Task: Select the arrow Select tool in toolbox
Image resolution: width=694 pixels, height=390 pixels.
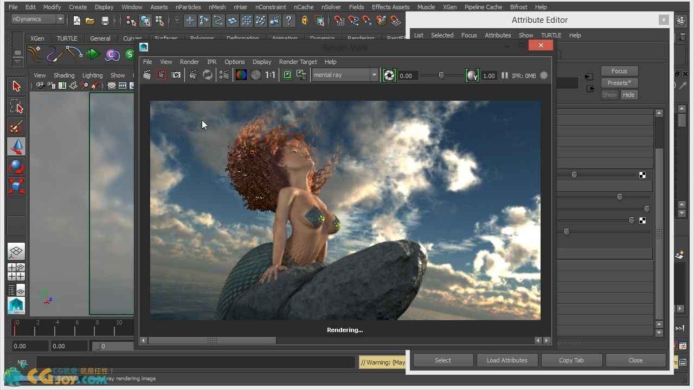Action: [x=16, y=86]
